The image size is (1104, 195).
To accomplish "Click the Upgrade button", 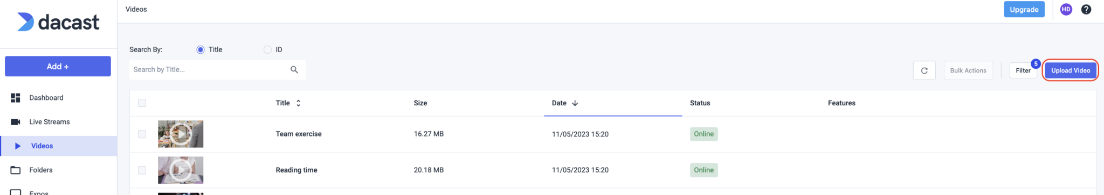I will tap(1024, 9).
